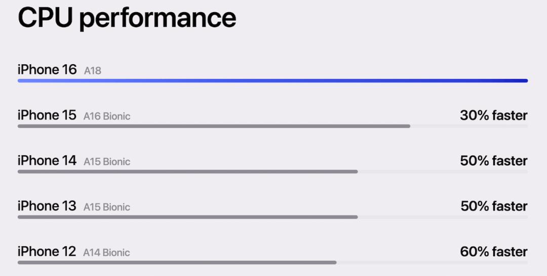547x276 pixels.
Task: Click the blue iPhone 16 performance bar
Action: tap(272, 80)
